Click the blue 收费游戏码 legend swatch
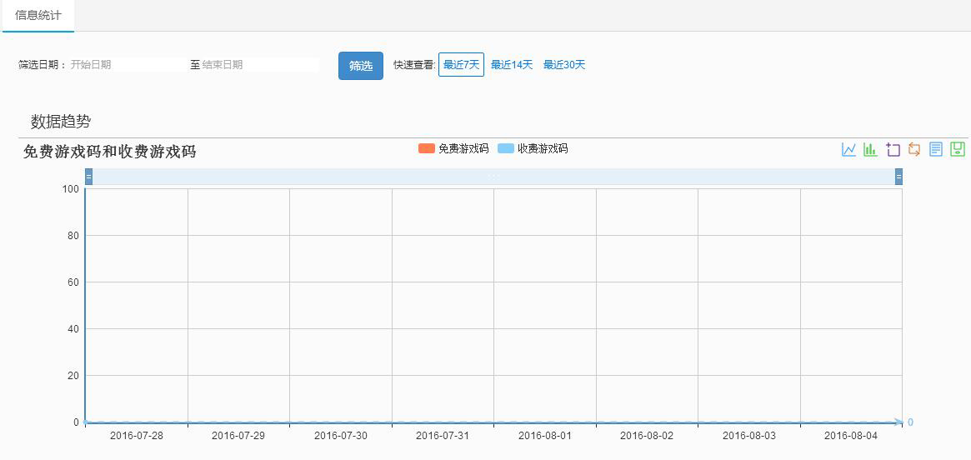971x460 pixels. pos(506,149)
